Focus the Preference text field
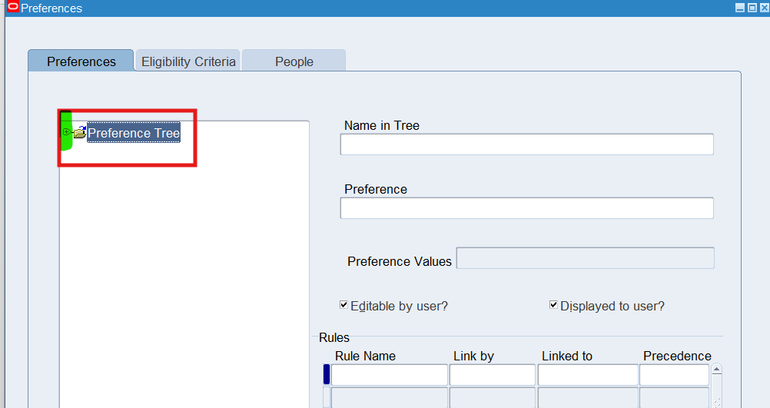The height and width of the screenshot is (408, 770). pyautogui.click(x=526, y=208)
